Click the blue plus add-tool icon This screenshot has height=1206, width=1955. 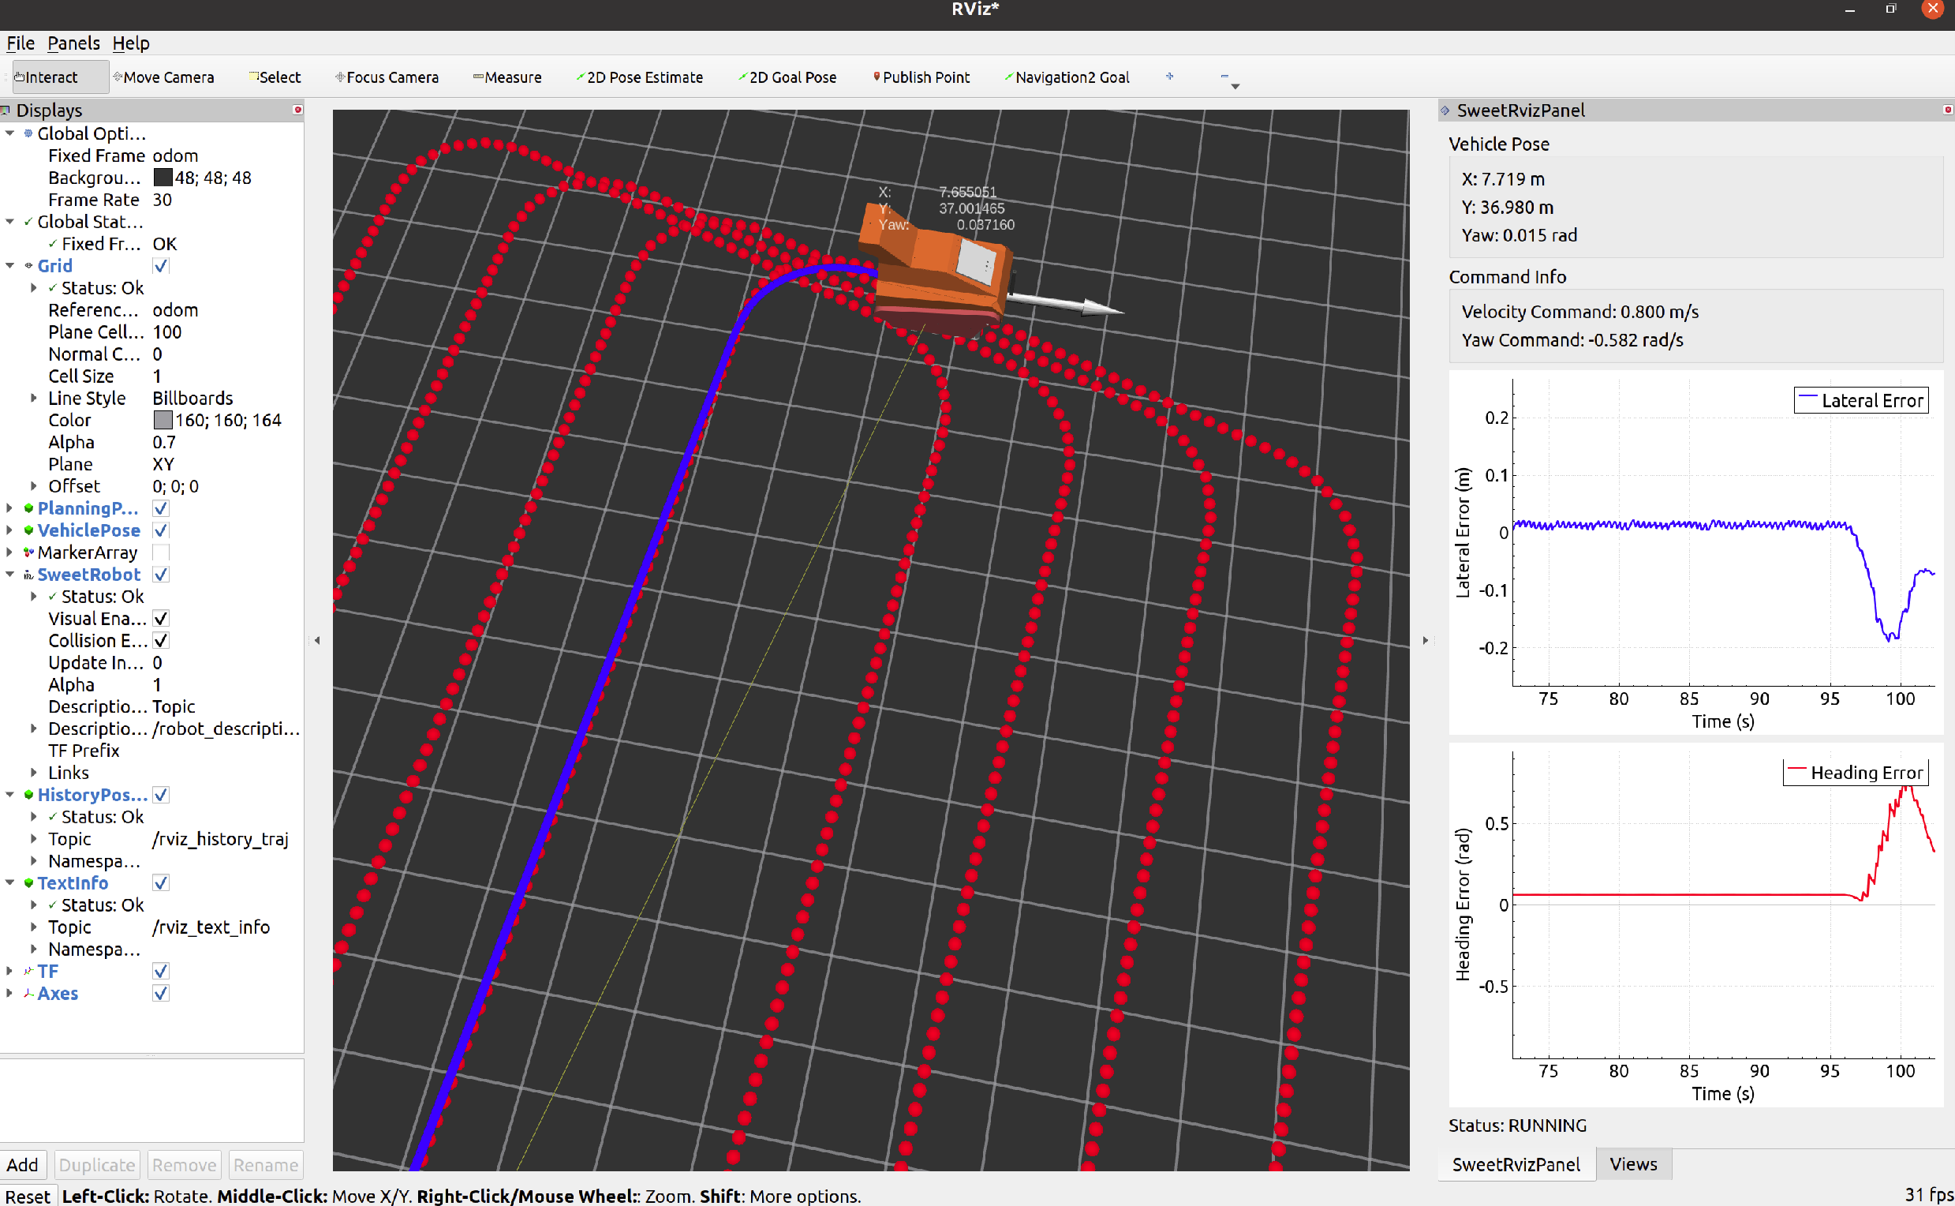1170,77
